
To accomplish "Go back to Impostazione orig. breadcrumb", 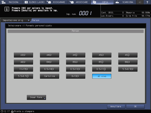I will tap(13, 20).
